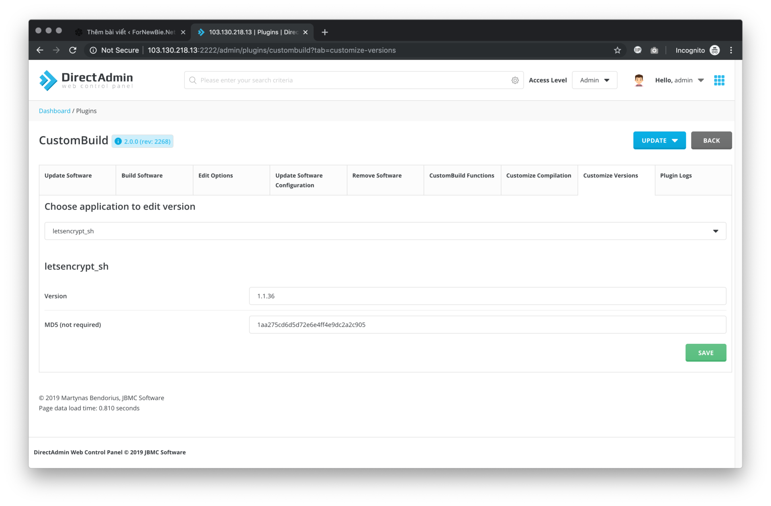Screen dimensions: 771x506
Task: Bookmark this page with star icon
Action: click(617, 50)
